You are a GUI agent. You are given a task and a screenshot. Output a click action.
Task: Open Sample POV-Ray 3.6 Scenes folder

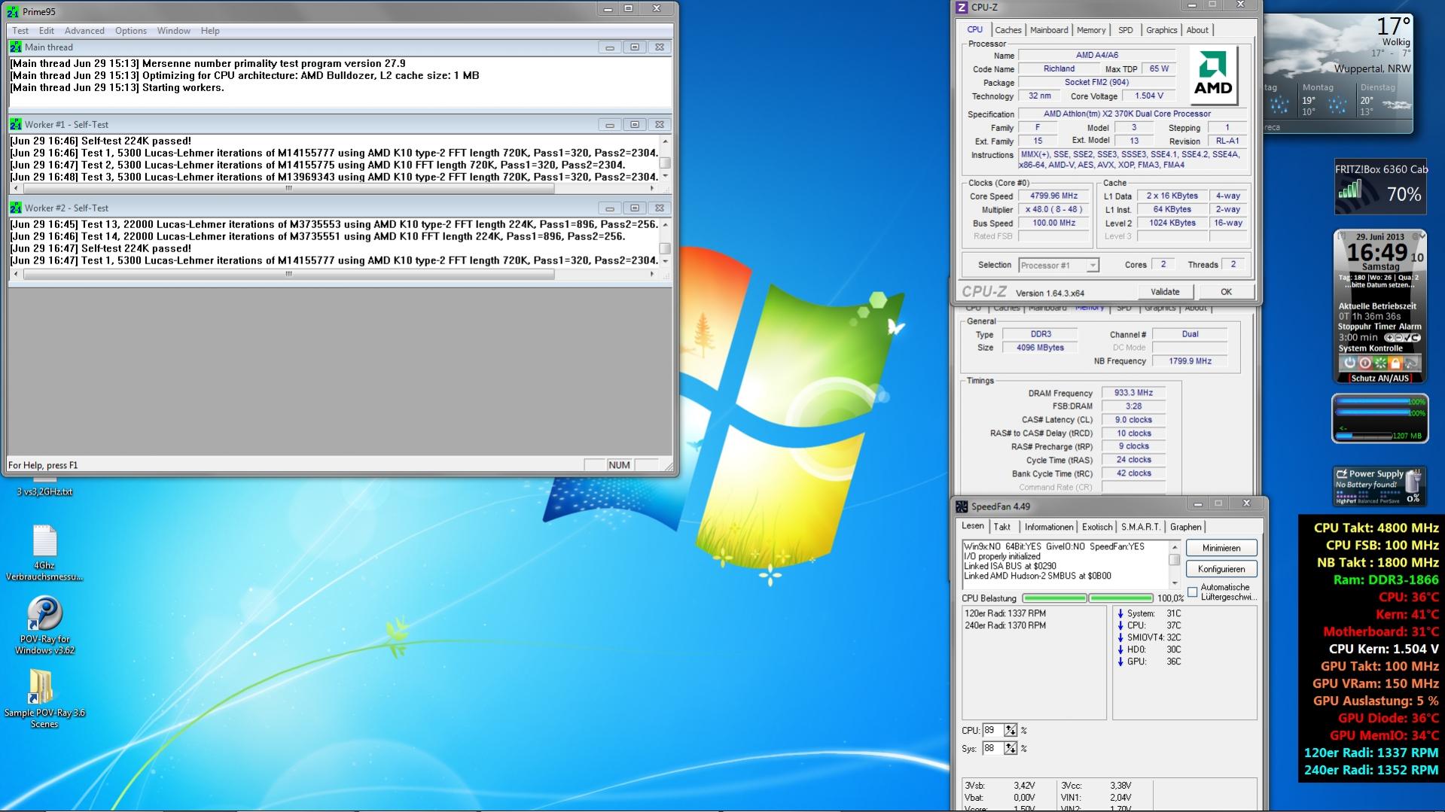[x=41, y=687]
